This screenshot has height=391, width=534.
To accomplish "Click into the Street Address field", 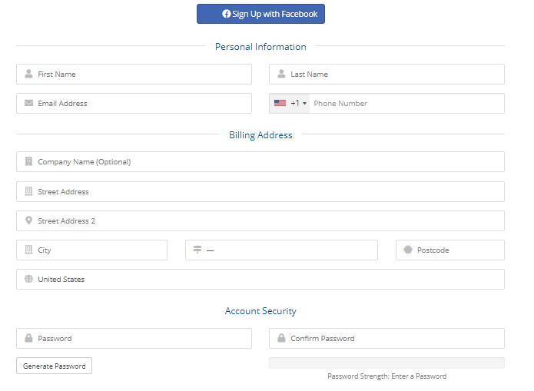I will [260, 191].
